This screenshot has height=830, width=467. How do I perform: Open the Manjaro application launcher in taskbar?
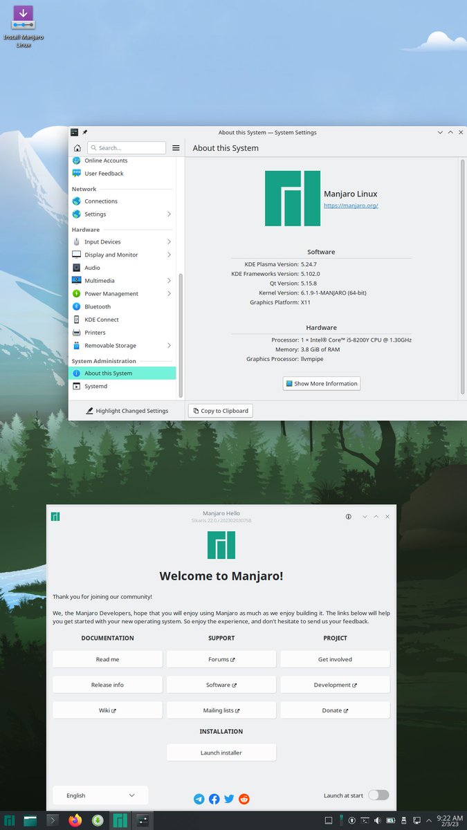tap(10, 820)
